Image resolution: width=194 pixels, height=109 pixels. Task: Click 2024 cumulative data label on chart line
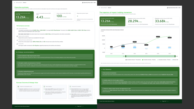click(x=135, y=42)
